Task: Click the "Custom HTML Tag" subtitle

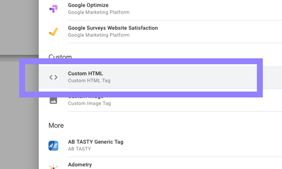Action: [x=89, y=81]
